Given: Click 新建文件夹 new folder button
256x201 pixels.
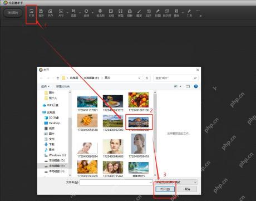Looking at the screenshot, I should pos(63,86).
